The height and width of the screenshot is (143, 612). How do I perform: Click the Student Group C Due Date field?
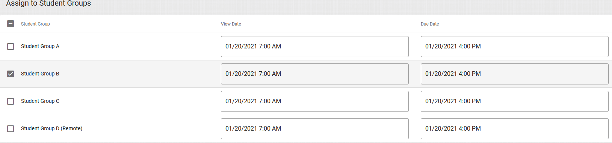click(514, 101)
